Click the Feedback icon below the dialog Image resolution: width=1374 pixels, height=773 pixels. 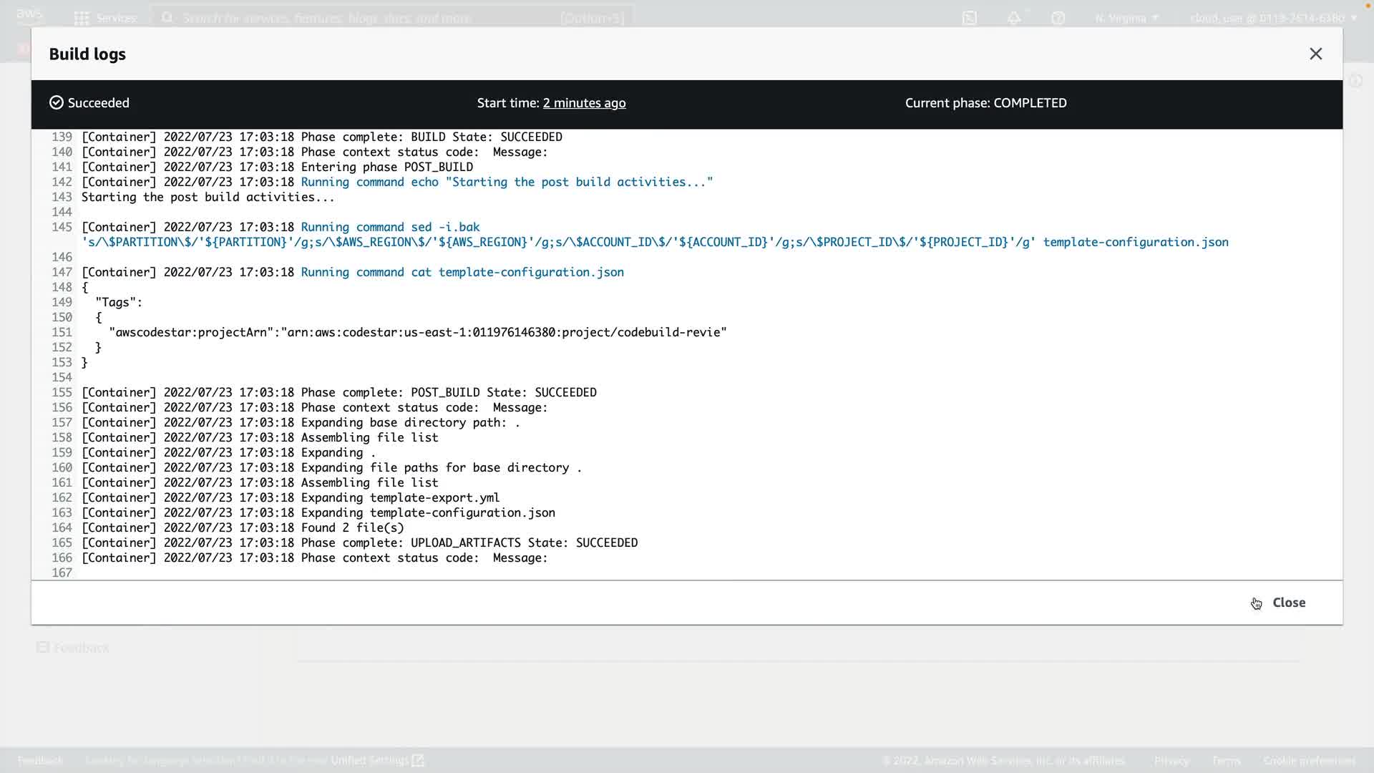pos(43,648)
